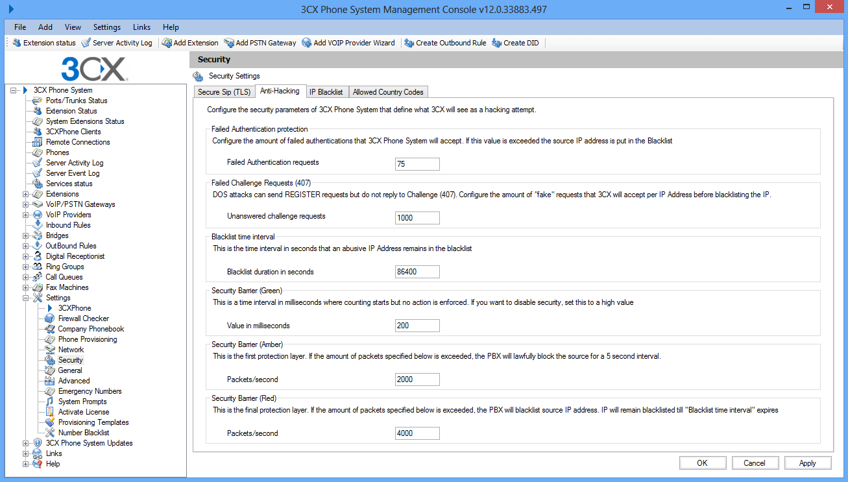Open Activate License node
The width and height of the screenshot is (848, 482).
(x=84, y=412)
